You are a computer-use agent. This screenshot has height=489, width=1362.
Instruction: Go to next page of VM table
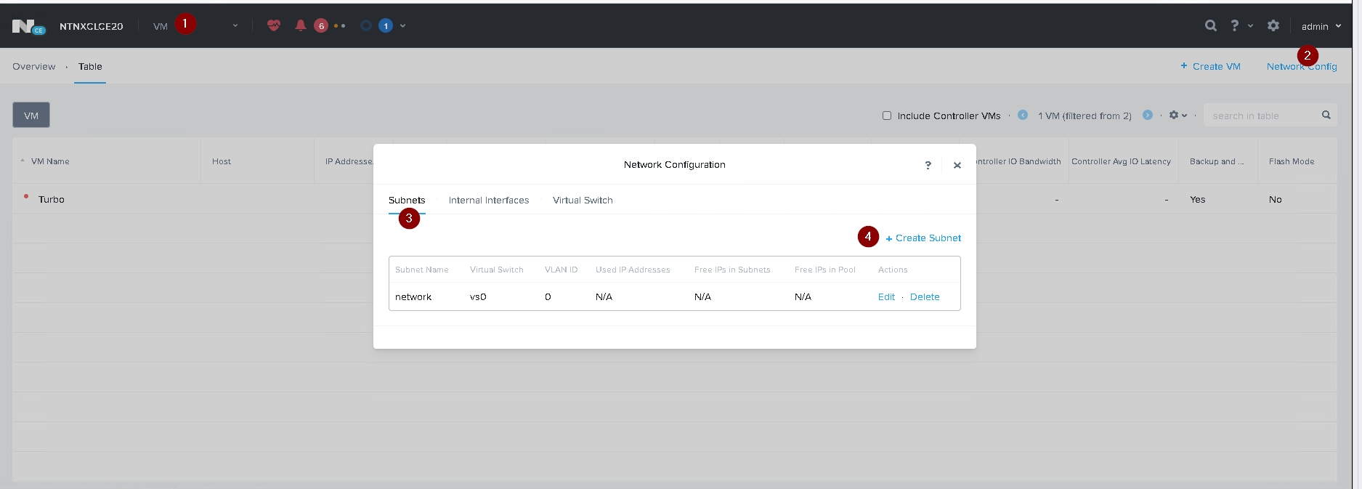point(1148,115)
